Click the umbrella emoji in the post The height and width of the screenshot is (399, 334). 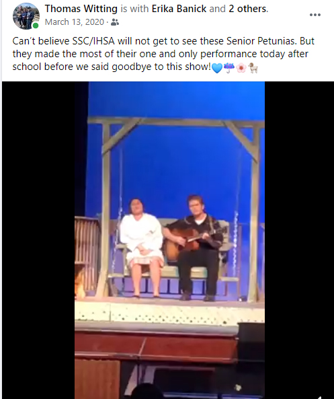click(229, 68)
